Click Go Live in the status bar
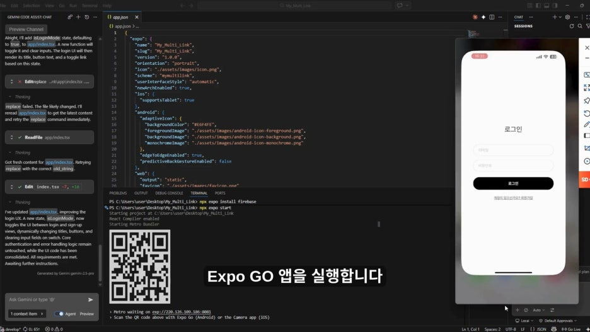This screenshot has height=332, width=590. (x=571, y=329)
